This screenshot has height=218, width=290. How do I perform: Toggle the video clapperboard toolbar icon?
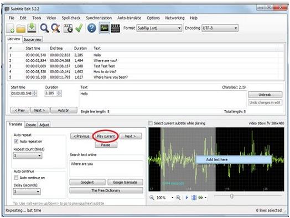115,28
